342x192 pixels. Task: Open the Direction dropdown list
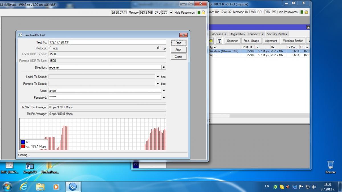tap(164, 67)
